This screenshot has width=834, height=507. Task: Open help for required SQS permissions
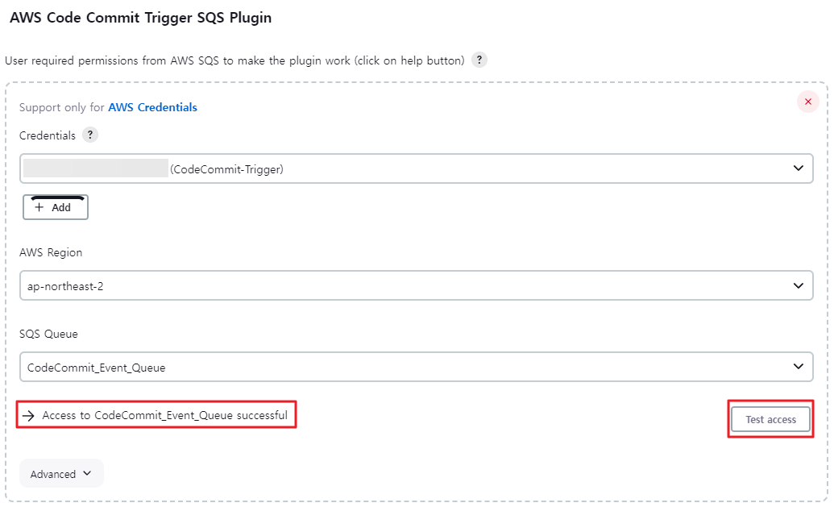[x=479, y=60]
